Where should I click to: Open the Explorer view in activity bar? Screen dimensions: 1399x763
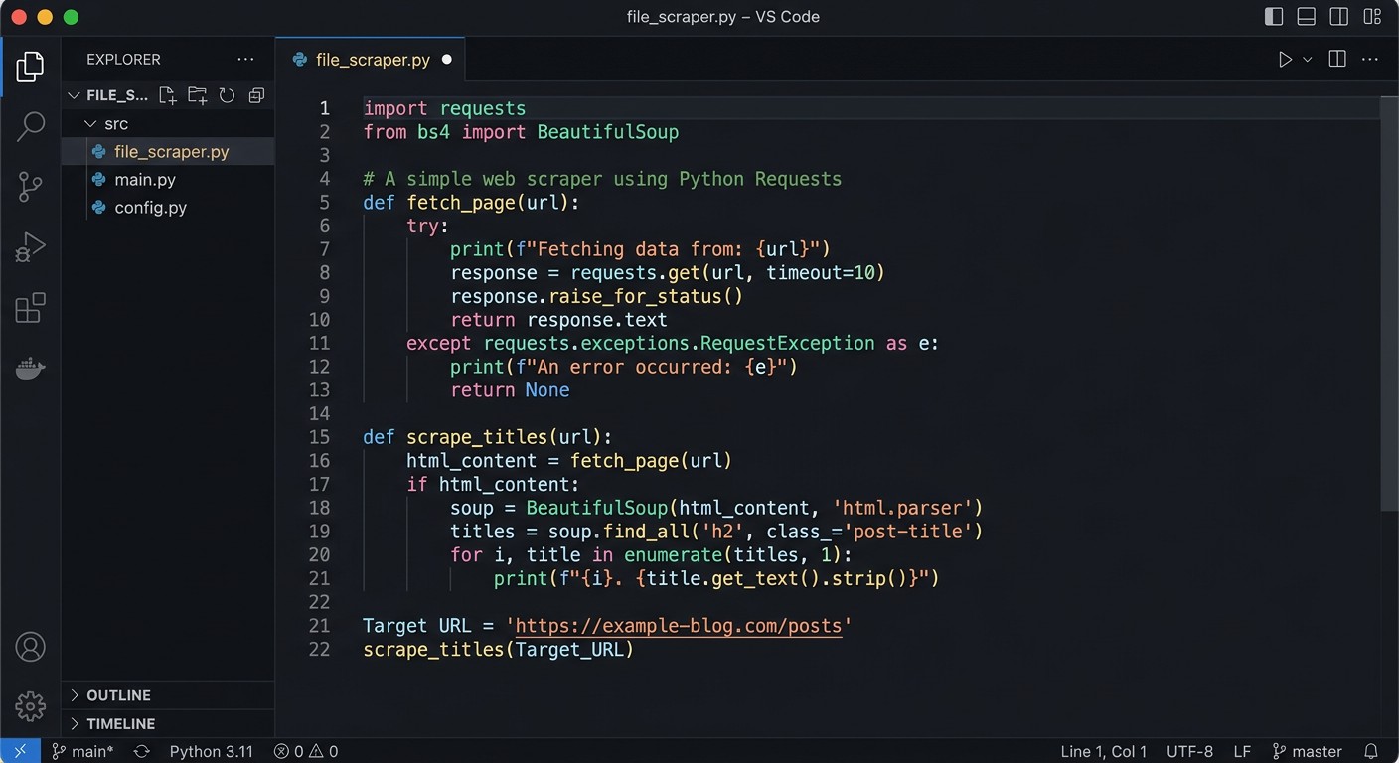click(x=30, y=67)
